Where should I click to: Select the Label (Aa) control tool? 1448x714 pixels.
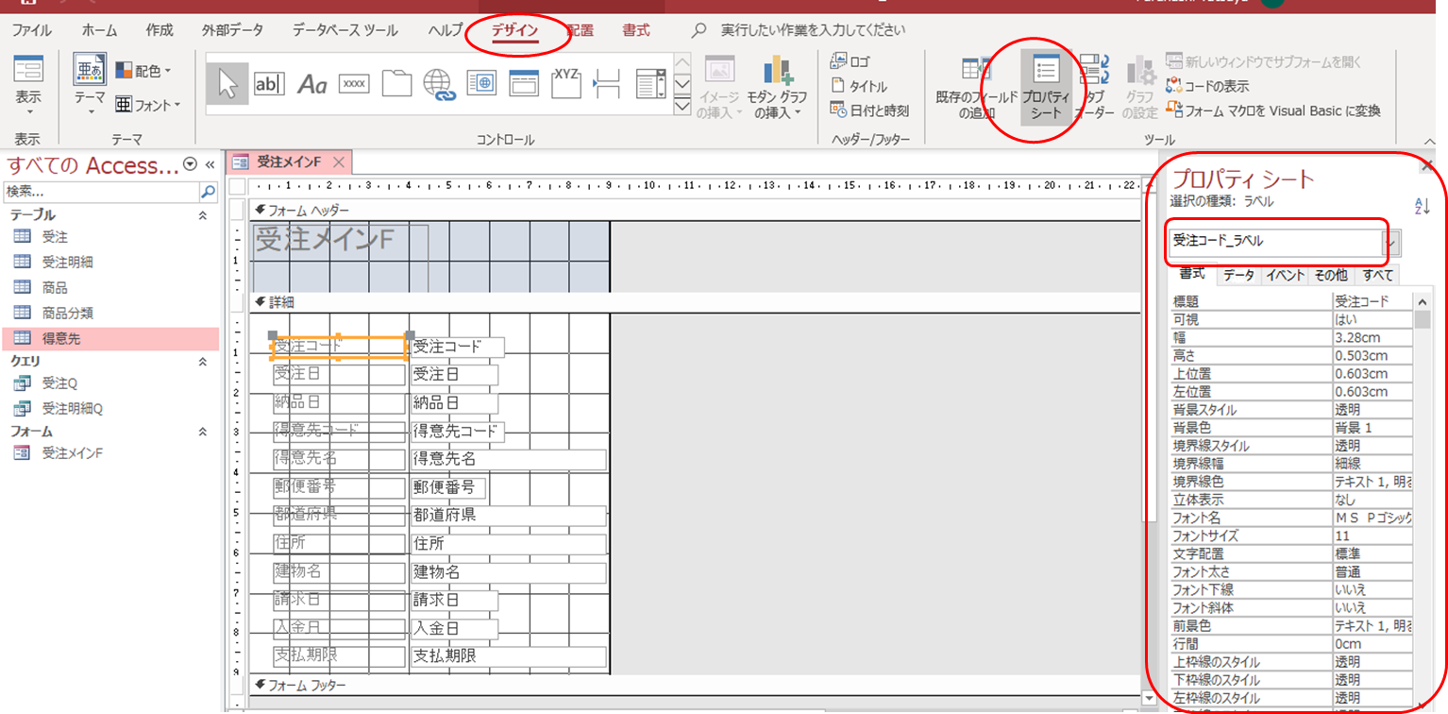(x=311, y=84)
